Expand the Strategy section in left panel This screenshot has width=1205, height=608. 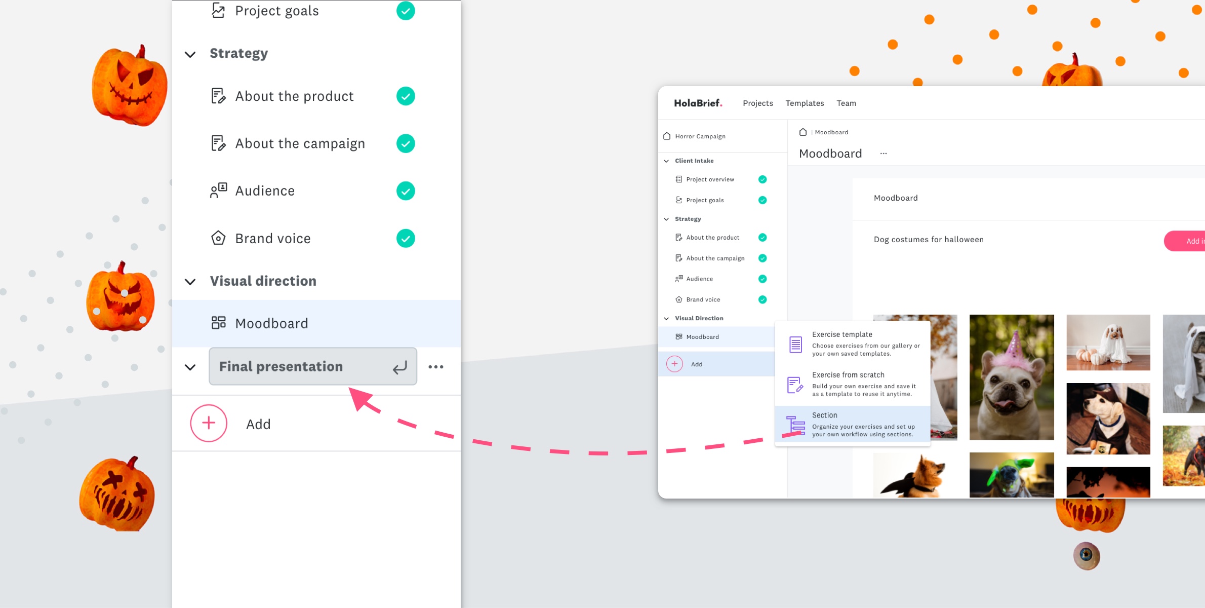pos(192,53)
